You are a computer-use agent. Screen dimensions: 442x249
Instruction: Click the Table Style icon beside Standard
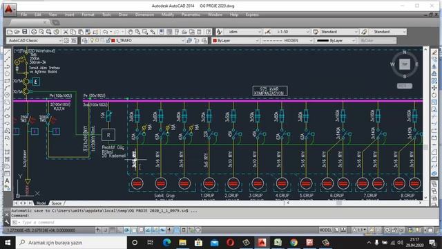point(316,32)
